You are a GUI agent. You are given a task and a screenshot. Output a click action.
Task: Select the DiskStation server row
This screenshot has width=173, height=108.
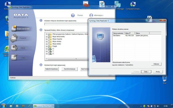(x=137, y=36)
